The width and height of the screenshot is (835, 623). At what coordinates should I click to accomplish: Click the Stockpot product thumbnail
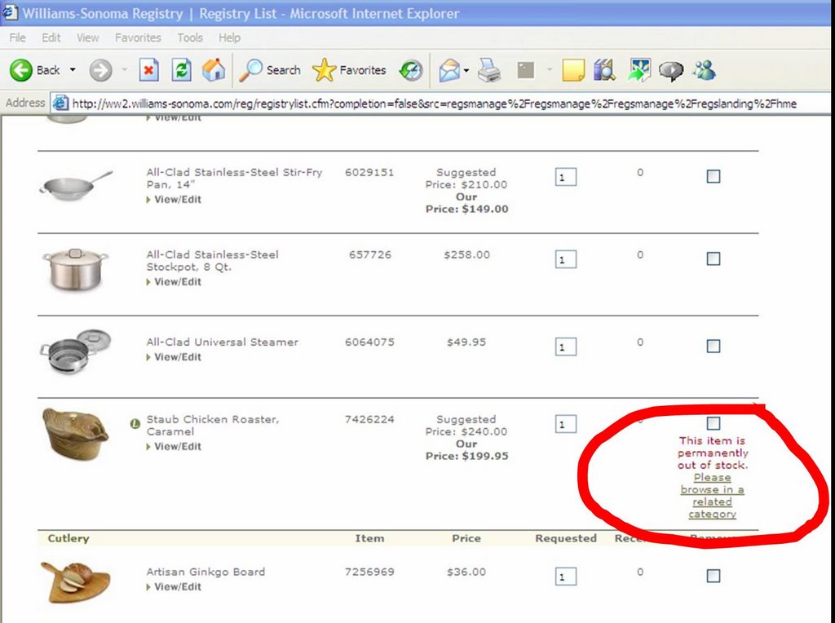tap(75, 269)
